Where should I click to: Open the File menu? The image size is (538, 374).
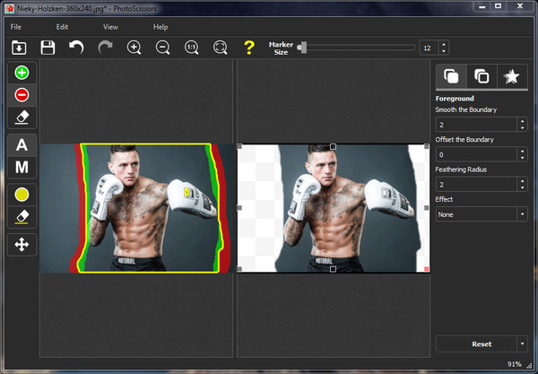16,27
